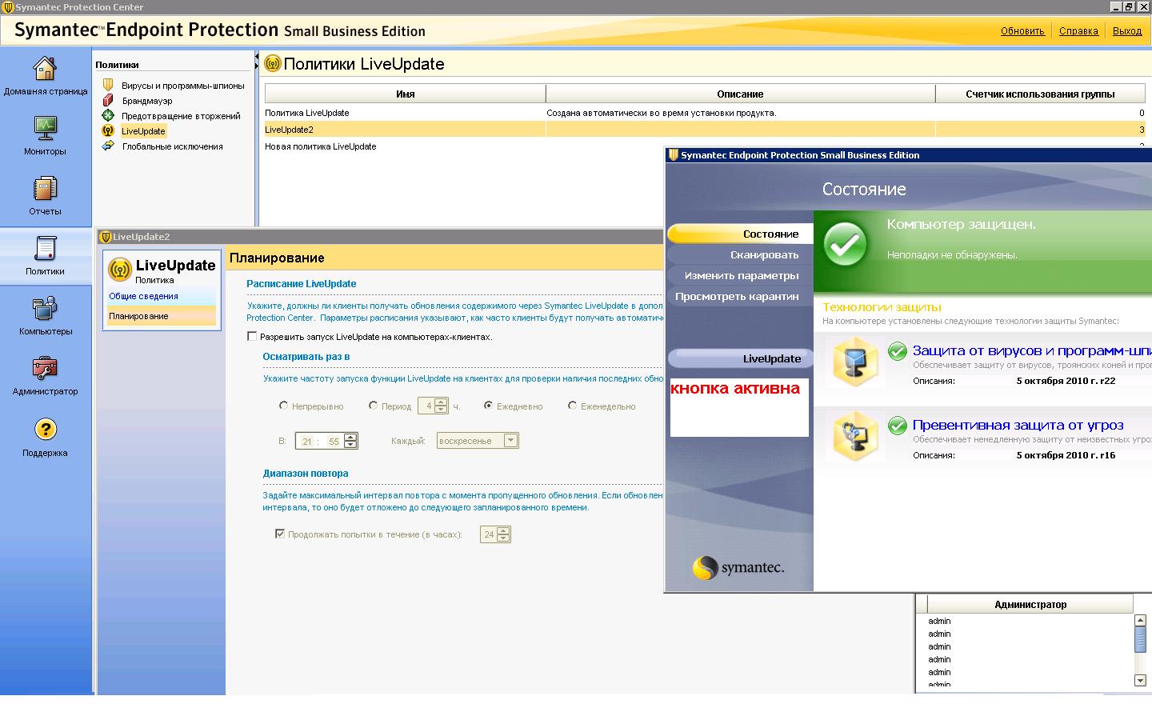Open the Администратор toolbox icon
The width and height of the screenshot is (1152, 720).
(x=45, y=369)
